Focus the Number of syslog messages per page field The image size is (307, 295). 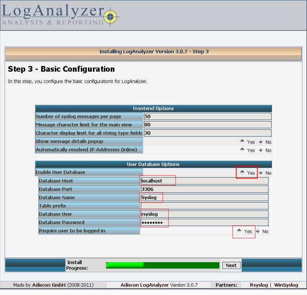(x=207, y=117)
